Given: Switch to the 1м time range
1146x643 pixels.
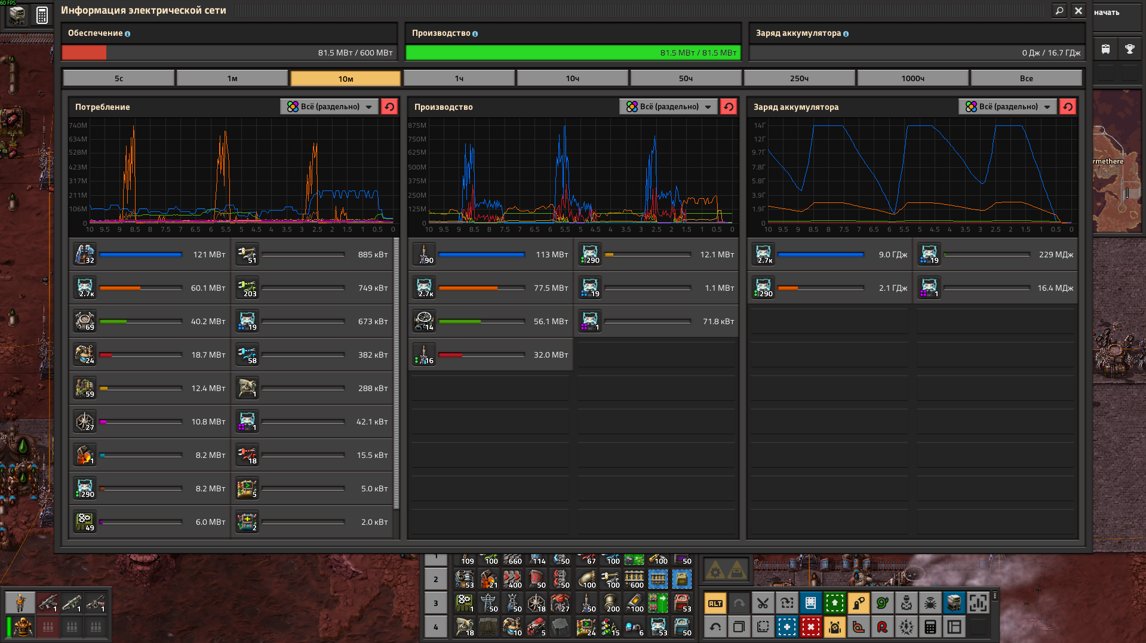Looking at the screenshot, I should click(232, 78).
